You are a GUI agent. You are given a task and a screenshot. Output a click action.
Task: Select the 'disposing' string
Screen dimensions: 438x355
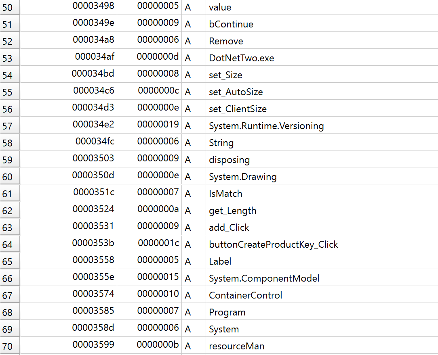(x=230, y=160)
